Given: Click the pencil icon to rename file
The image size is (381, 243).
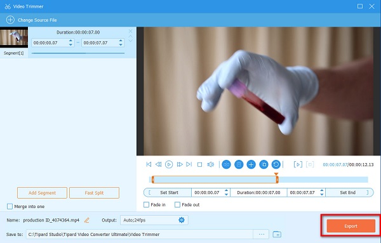Looking at the screenshot, I should [x=87, y=220].
